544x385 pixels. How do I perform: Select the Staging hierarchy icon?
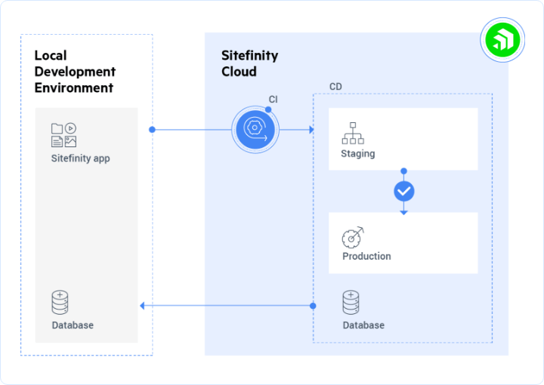353,133
